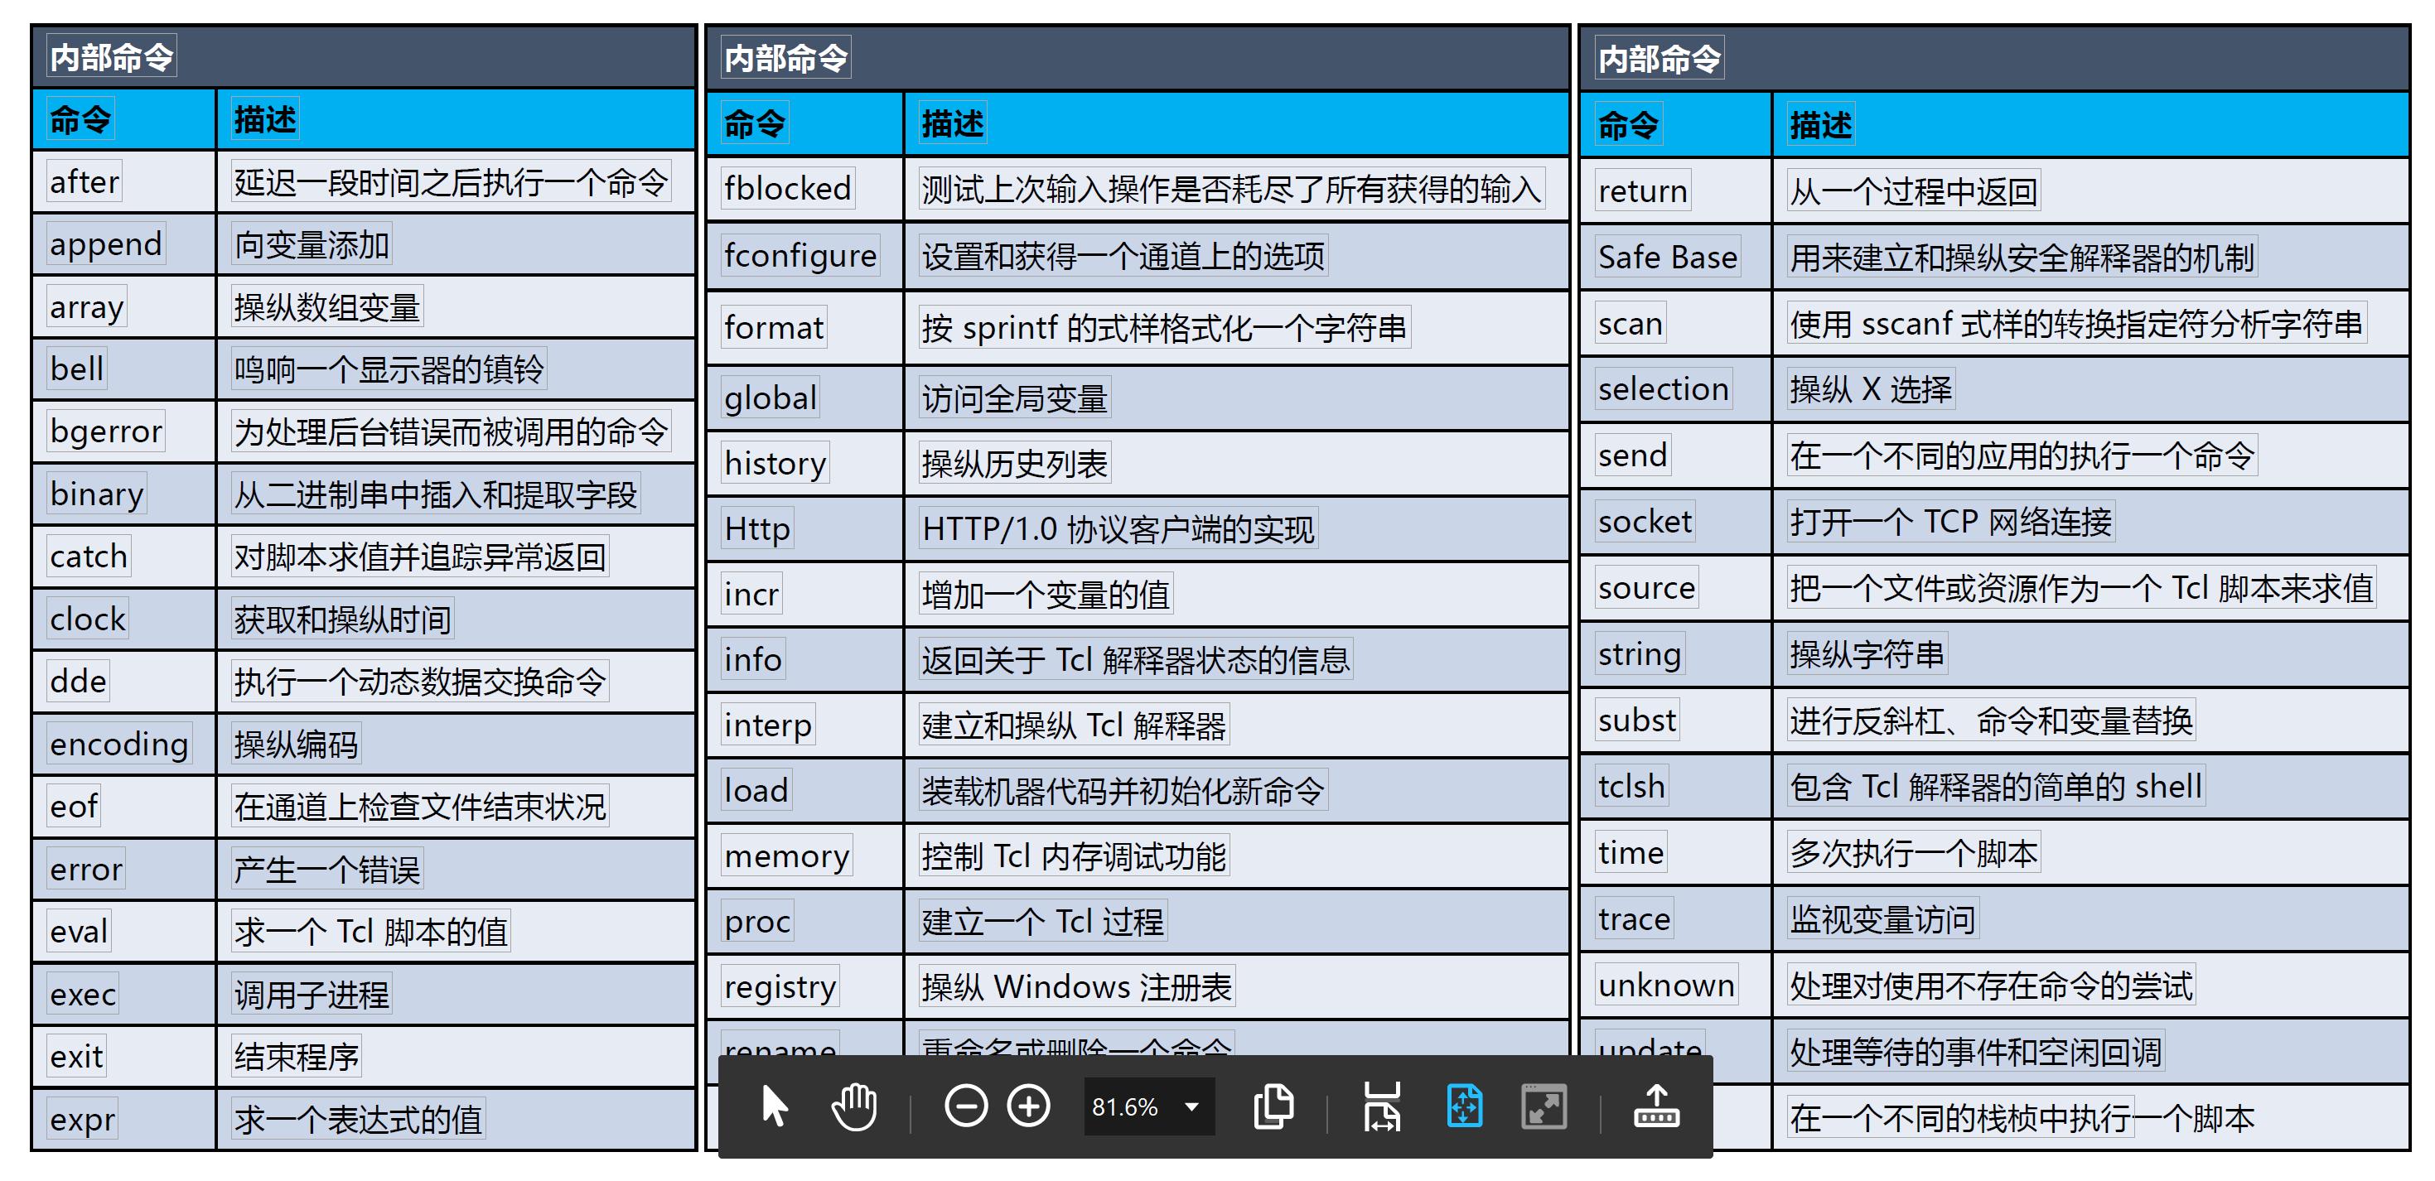The image size is (2435, 1181).
Task: Click the 'return' command cell
Action: [1676, 190]
